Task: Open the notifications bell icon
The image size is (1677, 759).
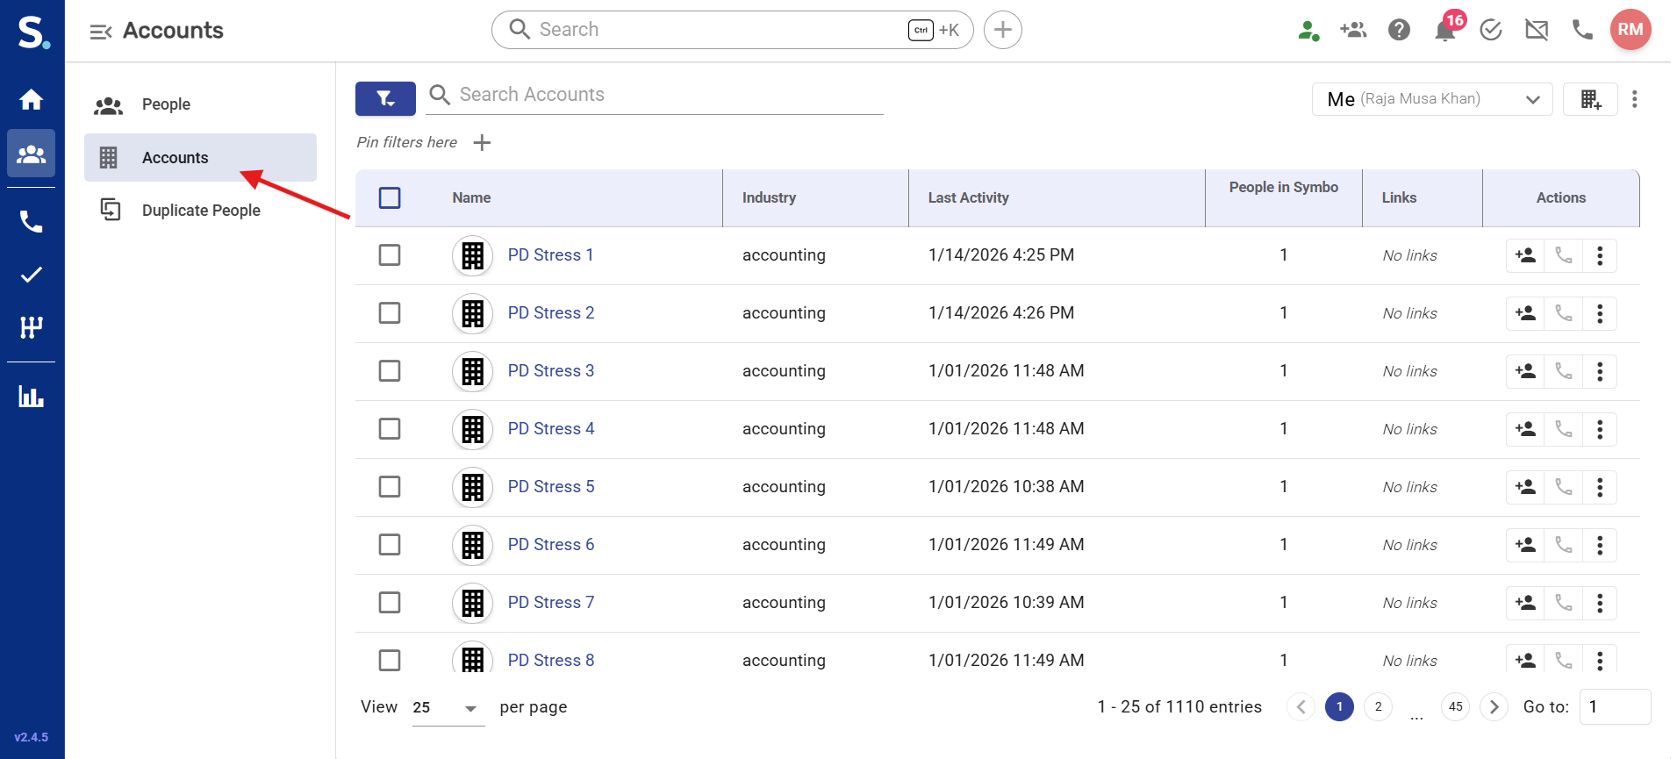Action: [x=1444, y=31]
